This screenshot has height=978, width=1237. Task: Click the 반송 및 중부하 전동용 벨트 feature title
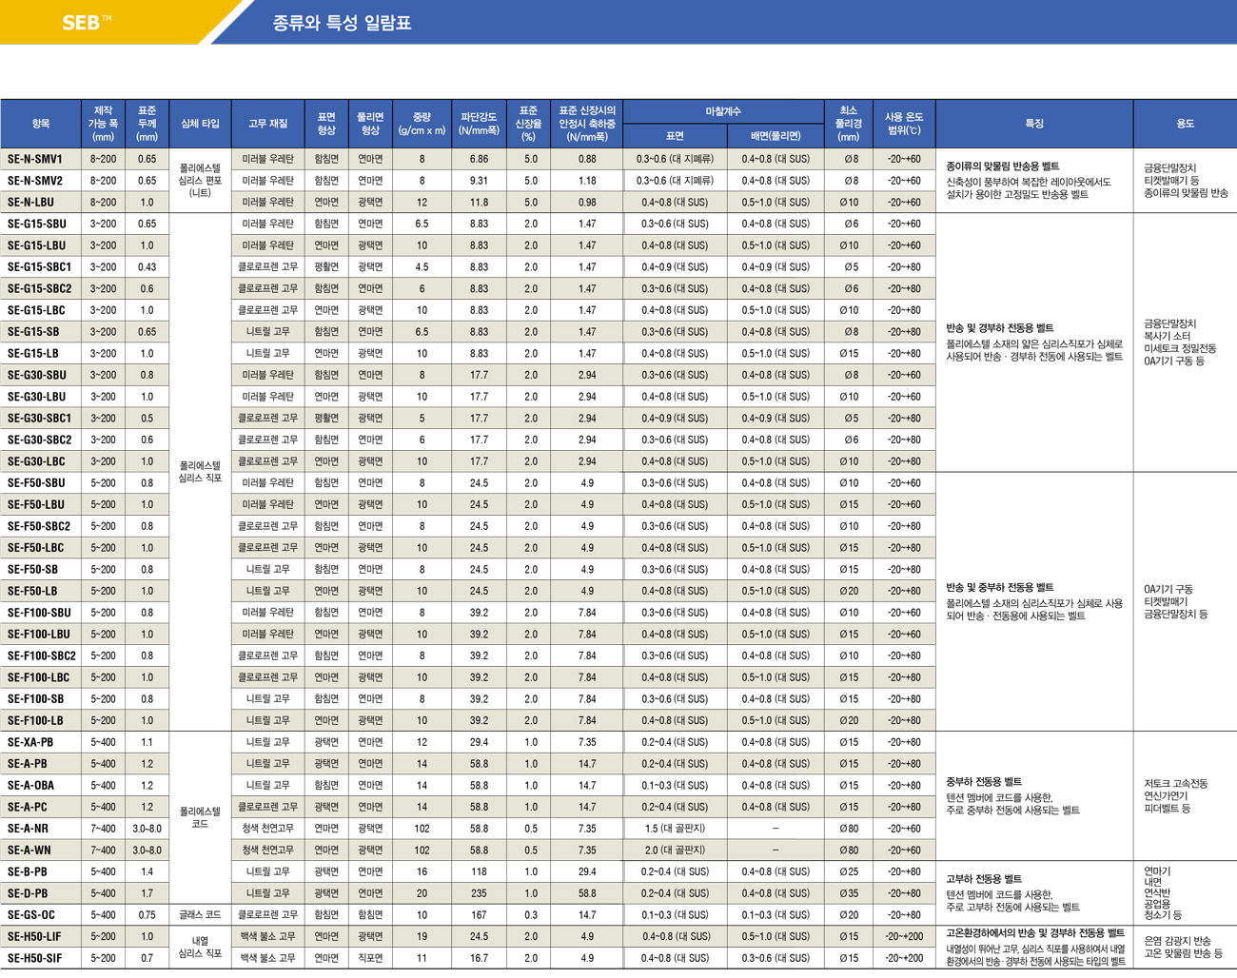click(1000, 588)
